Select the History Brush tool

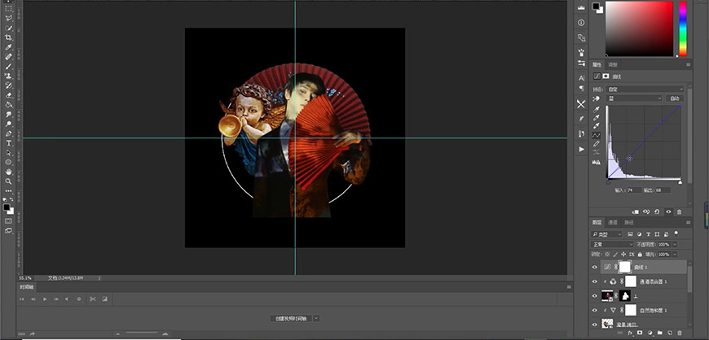(x=9, y=85)
